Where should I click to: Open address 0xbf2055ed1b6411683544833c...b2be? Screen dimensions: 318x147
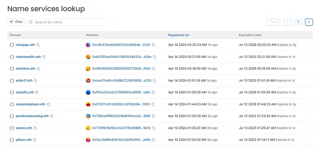coord(122,57)
